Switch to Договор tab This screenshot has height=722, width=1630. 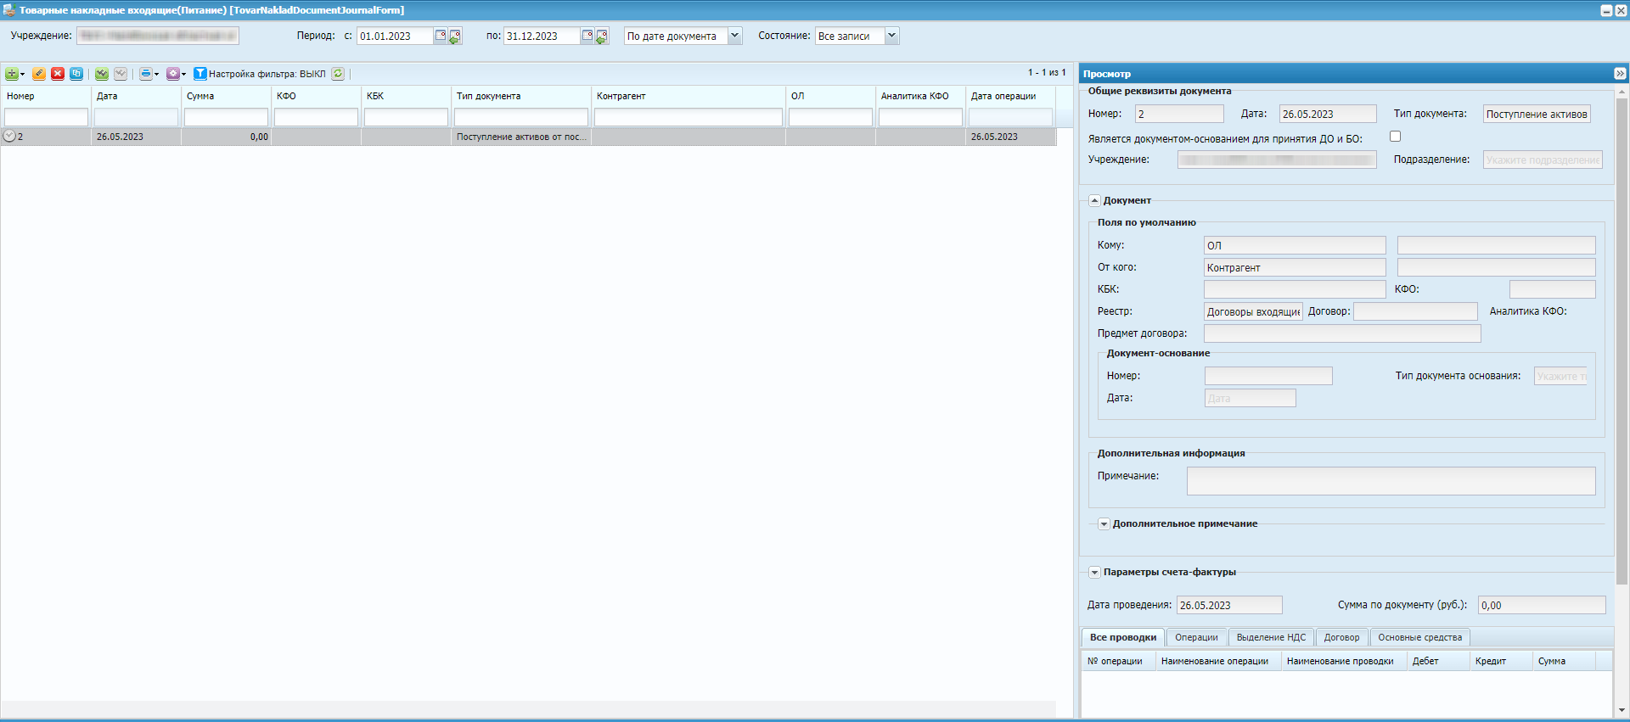coord(1341,637)
